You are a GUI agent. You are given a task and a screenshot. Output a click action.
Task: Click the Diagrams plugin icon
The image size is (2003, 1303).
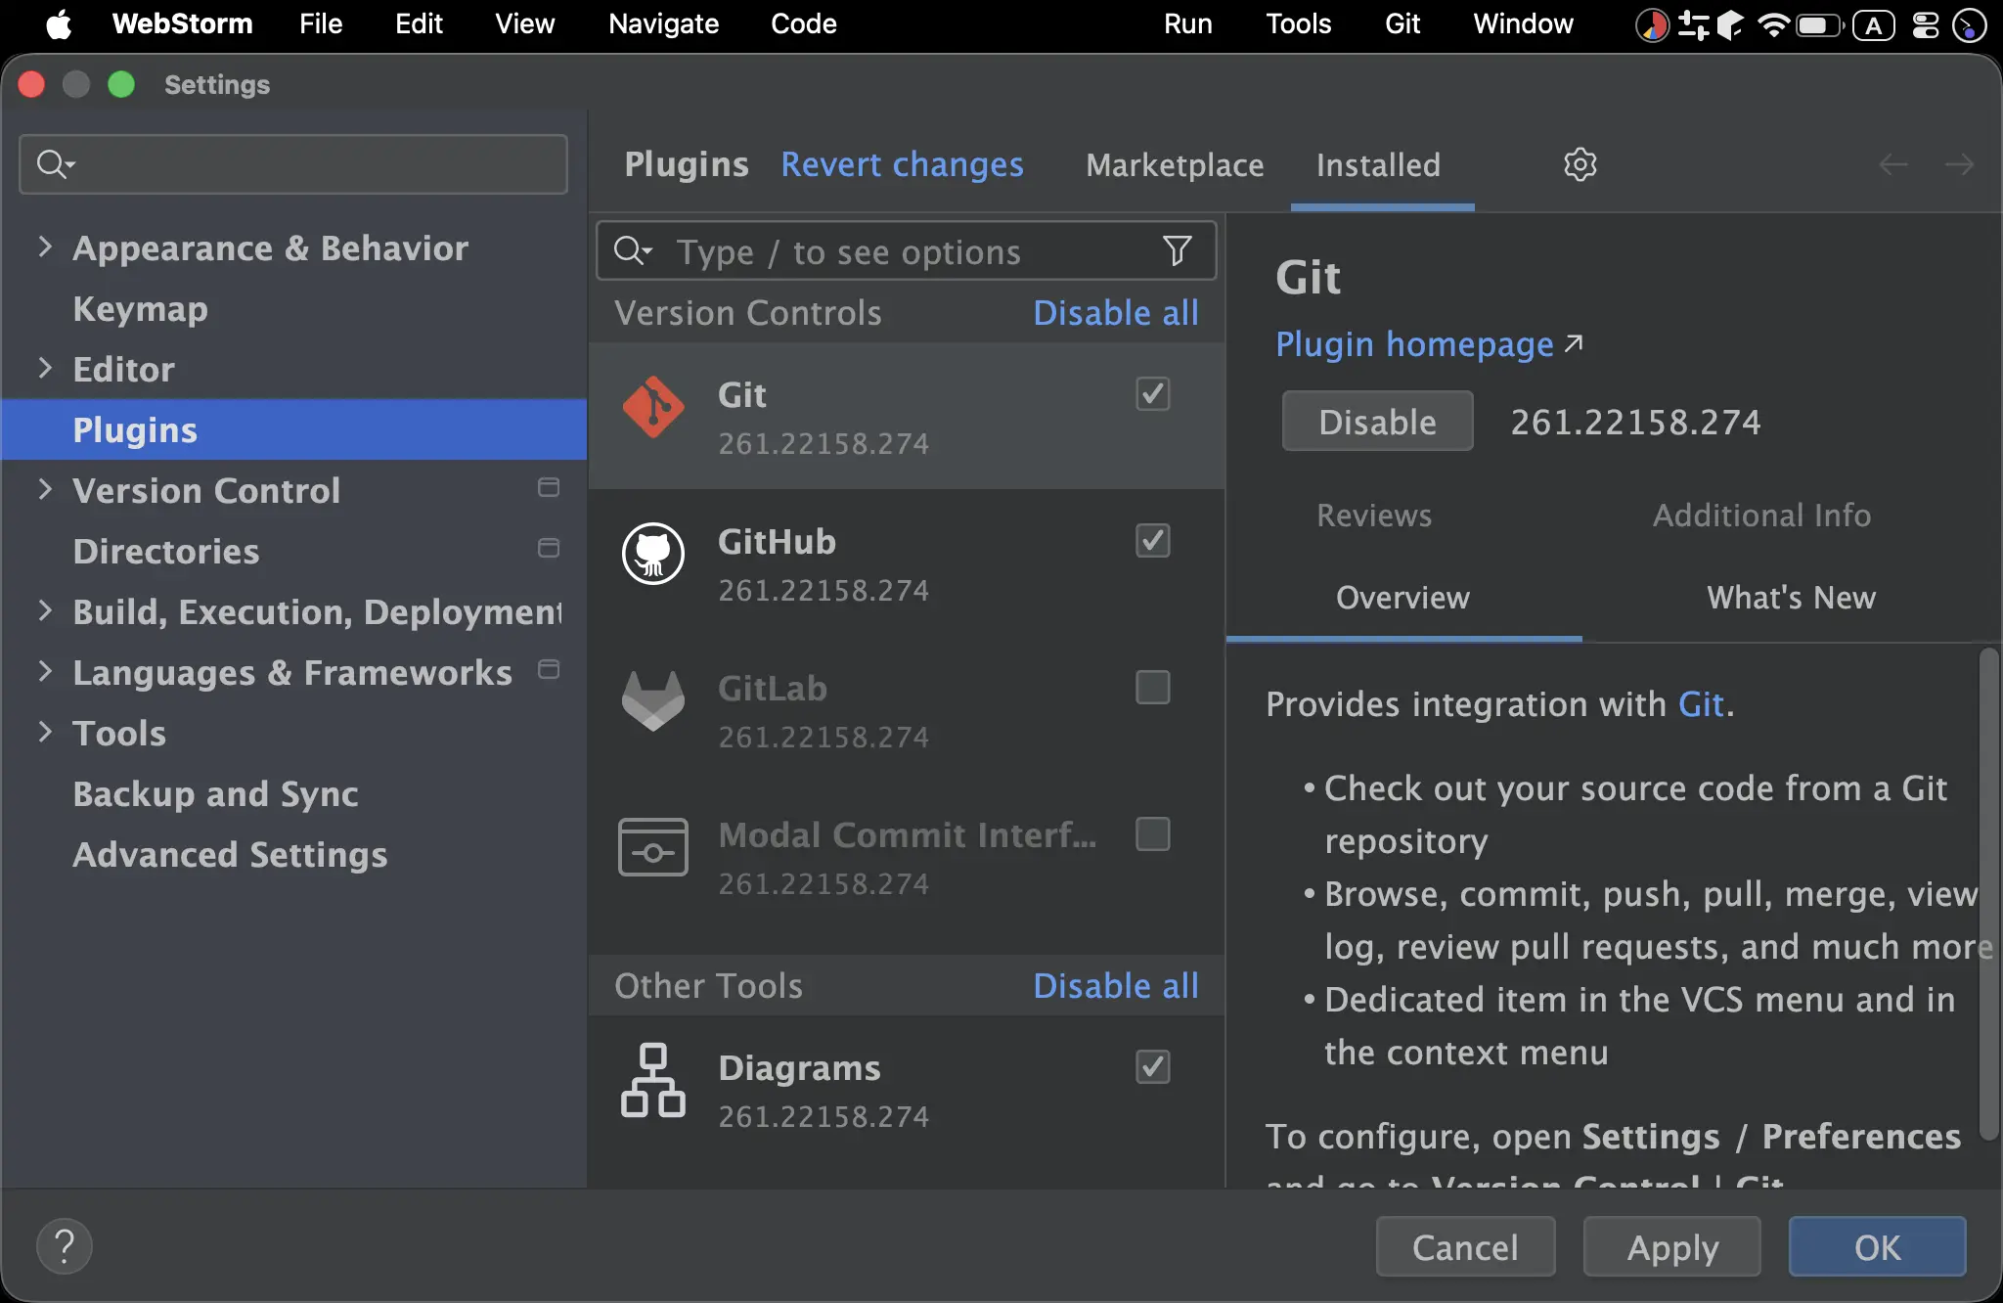point(653,1080)
